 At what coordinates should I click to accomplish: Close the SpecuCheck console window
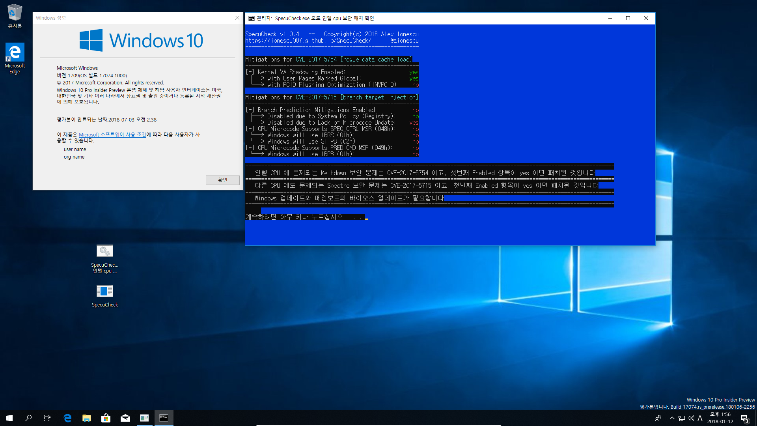(646, 18)
